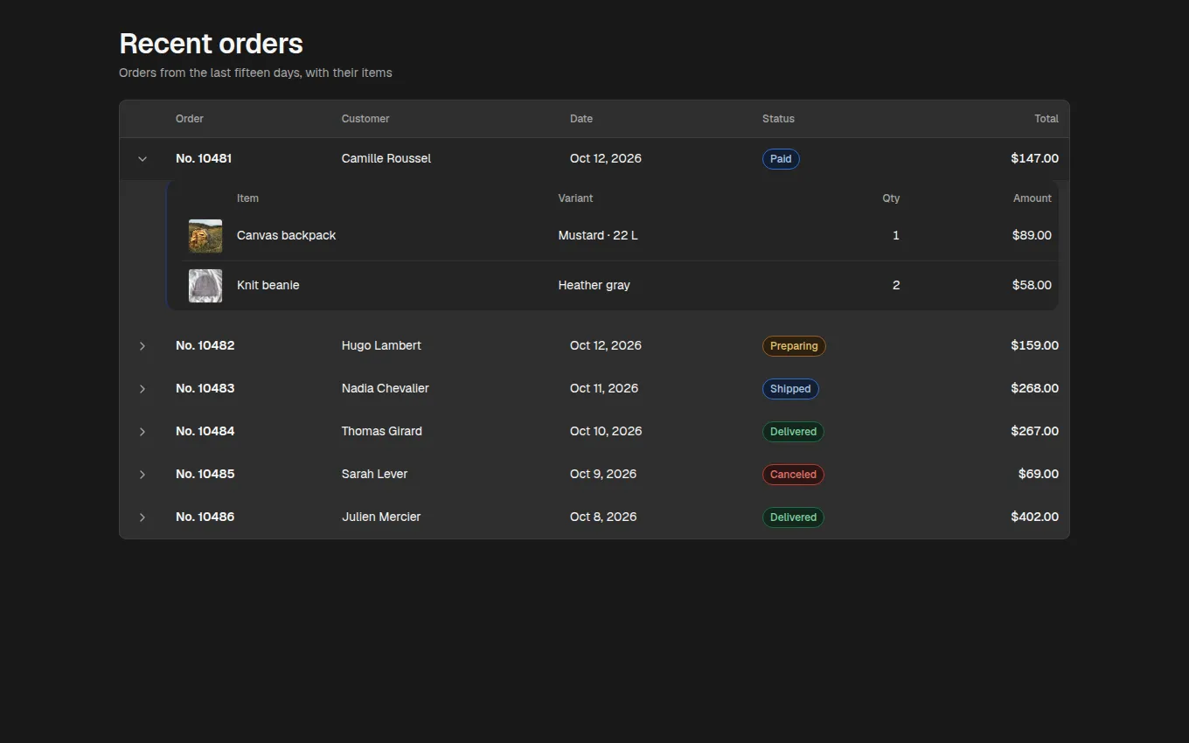The width and height of the screenshot is (1189, 743).
Task: Click the Customer column header
Action: tap(365, 119)
